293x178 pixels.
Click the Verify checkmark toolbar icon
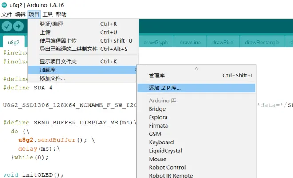pyautogui.click(x=7, y=26)
